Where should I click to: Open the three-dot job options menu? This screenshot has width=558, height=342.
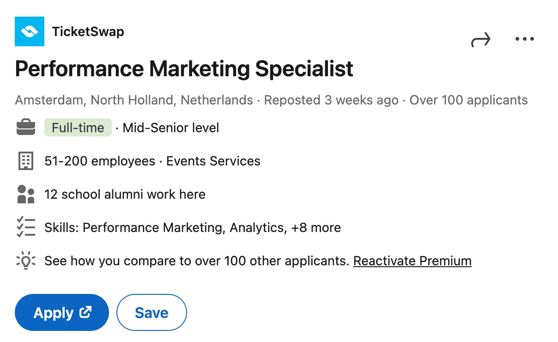tap(525, 39)
